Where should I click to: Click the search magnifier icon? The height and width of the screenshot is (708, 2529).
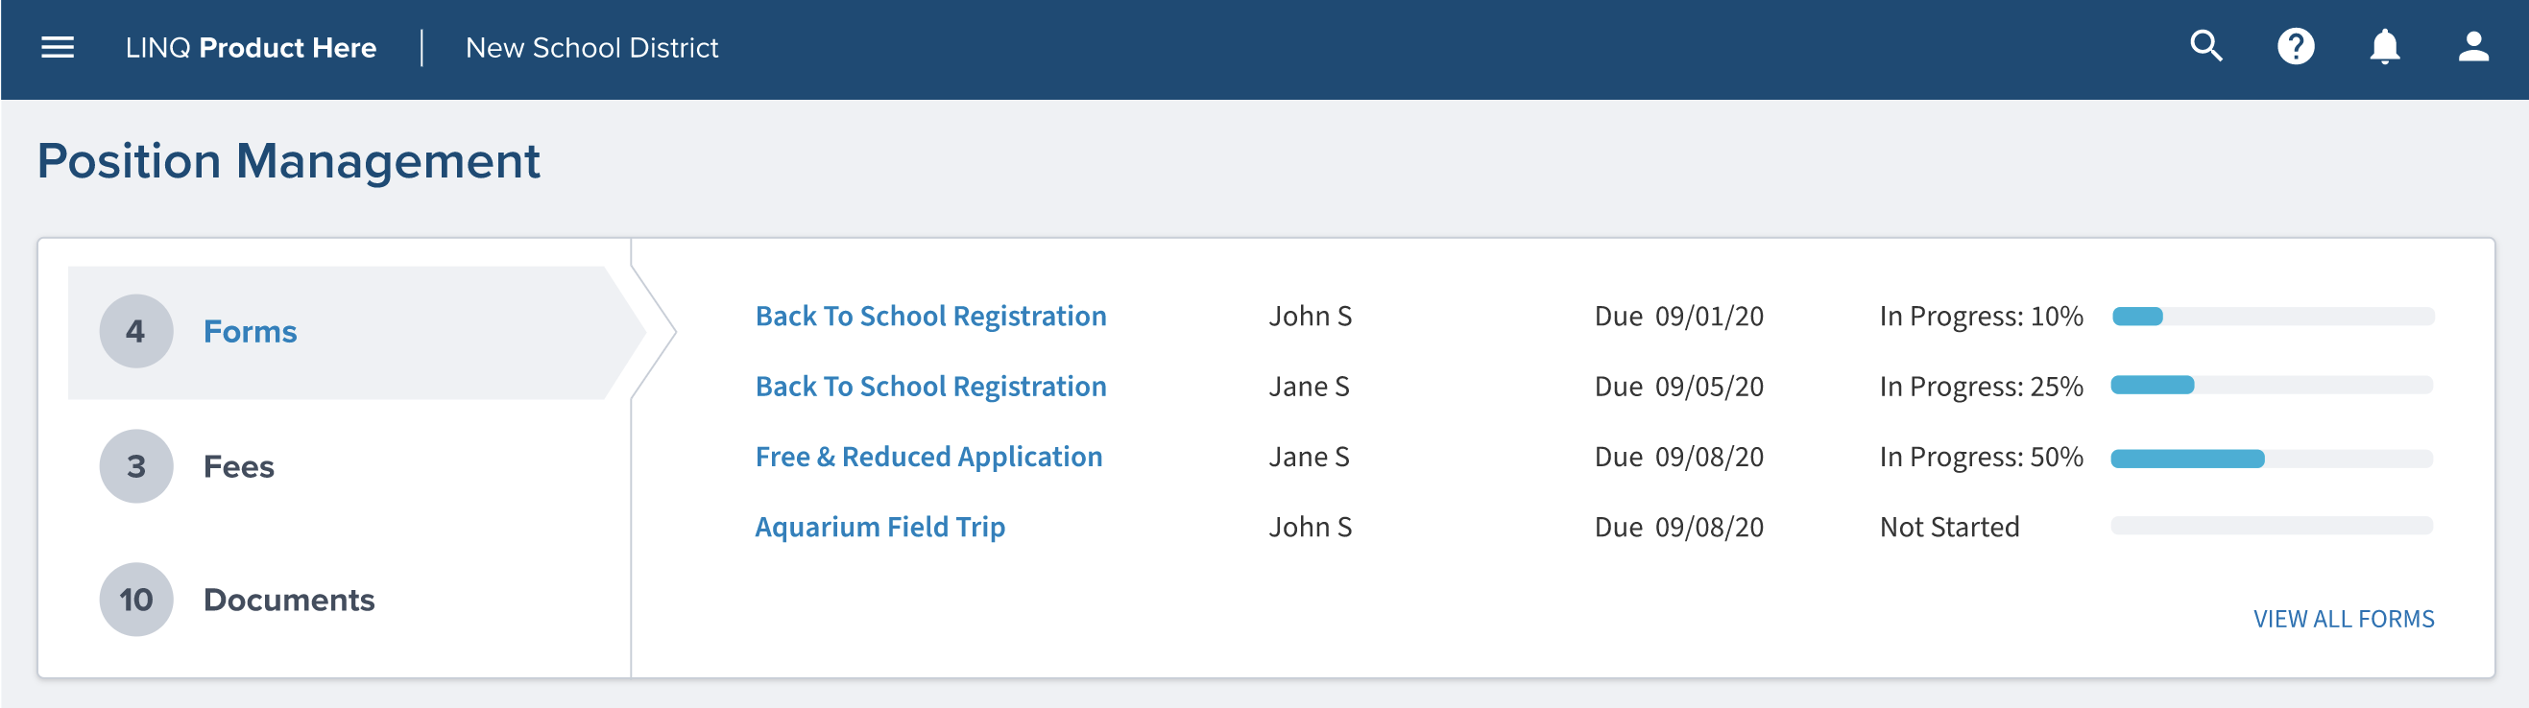pyautogui.click(x=2206, y=46)
